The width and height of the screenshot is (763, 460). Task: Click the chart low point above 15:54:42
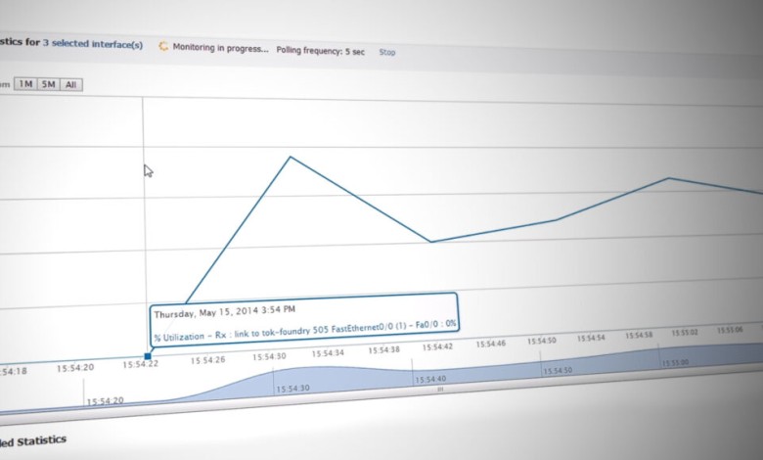430,242
